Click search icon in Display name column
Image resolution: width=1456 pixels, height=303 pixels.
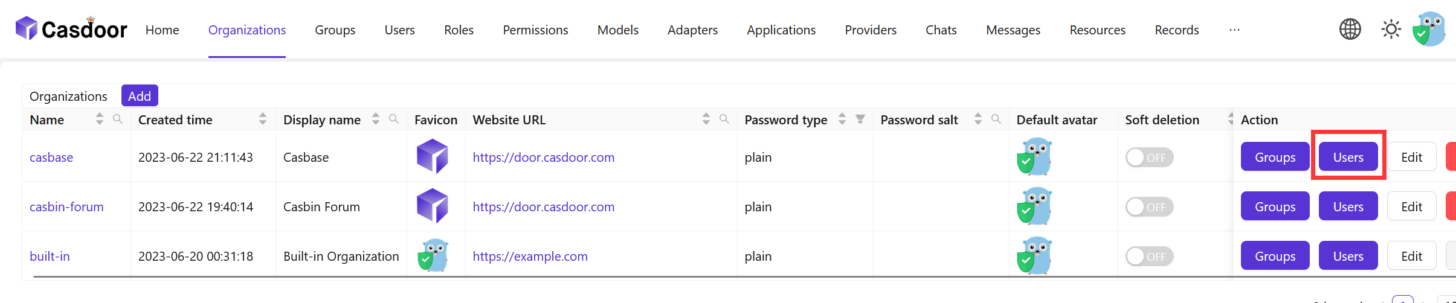(394, 119)
